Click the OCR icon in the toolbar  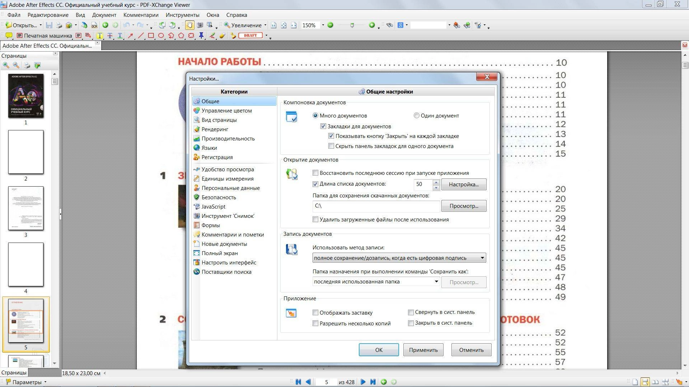coord(94,25)
